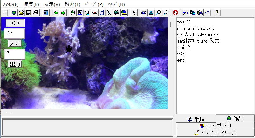Image resolution: width=255 pixels, height=138 pixels.
Task: Open the ライブラリ panel tab
Action: 215,126
